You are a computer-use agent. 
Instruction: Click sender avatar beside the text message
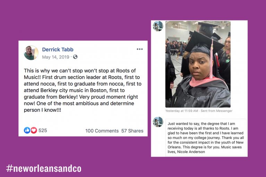coord(158,122)
